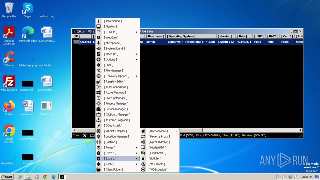This screenshot has height=180, width=320.
Task: Click the DDos Attack lightning icon
Action: coord(98,125)
